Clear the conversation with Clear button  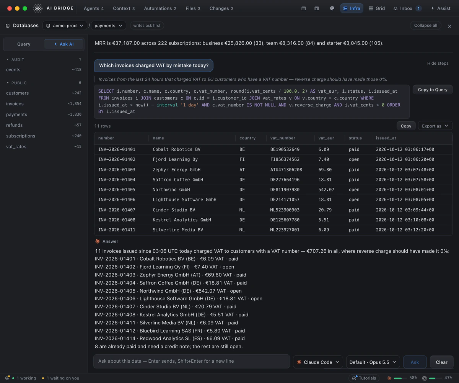tap(441, 362)
